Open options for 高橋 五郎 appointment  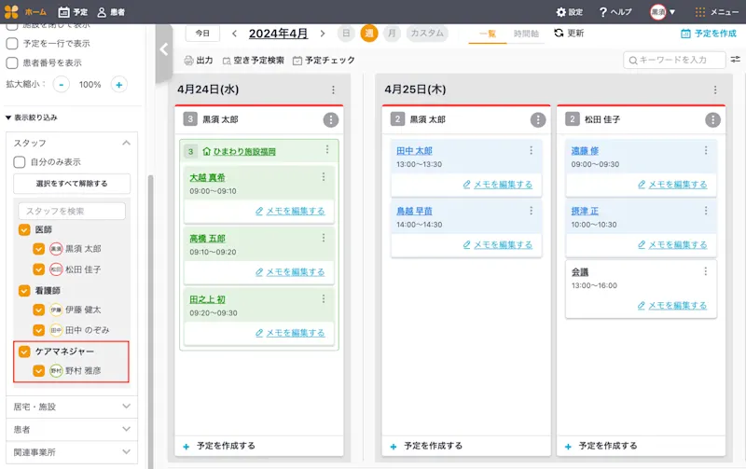(324, 238)
